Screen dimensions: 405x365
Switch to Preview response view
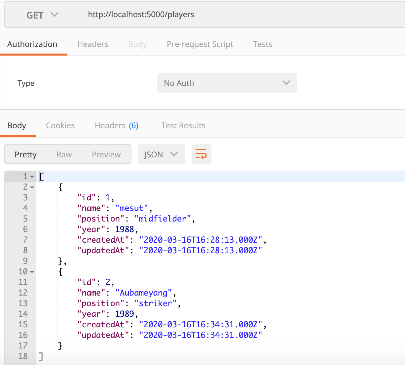tap(106, 155)
